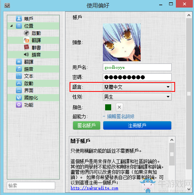Focus the 用戶名 field with goodboyye

click(x=137, y=67)
